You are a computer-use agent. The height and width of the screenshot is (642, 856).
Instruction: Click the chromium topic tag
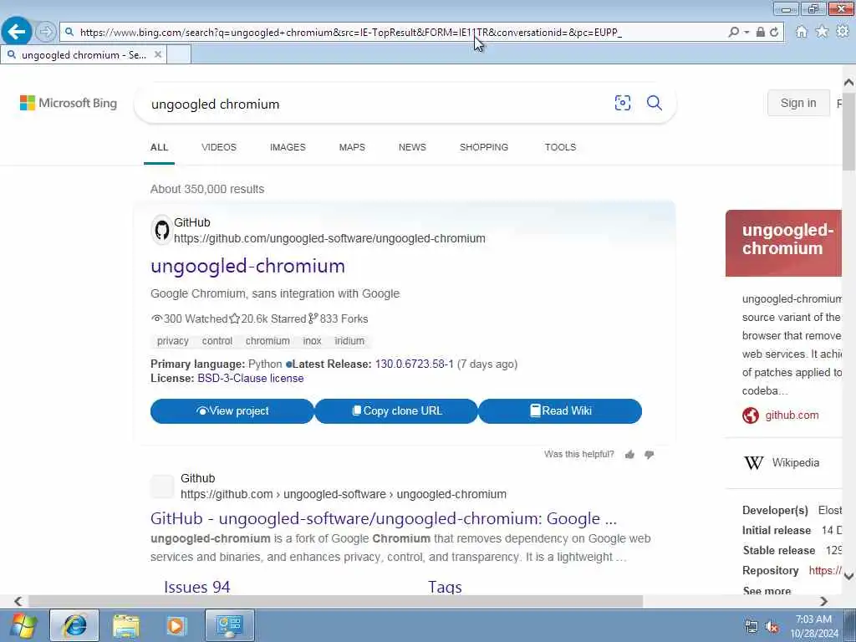pos(267,341)
